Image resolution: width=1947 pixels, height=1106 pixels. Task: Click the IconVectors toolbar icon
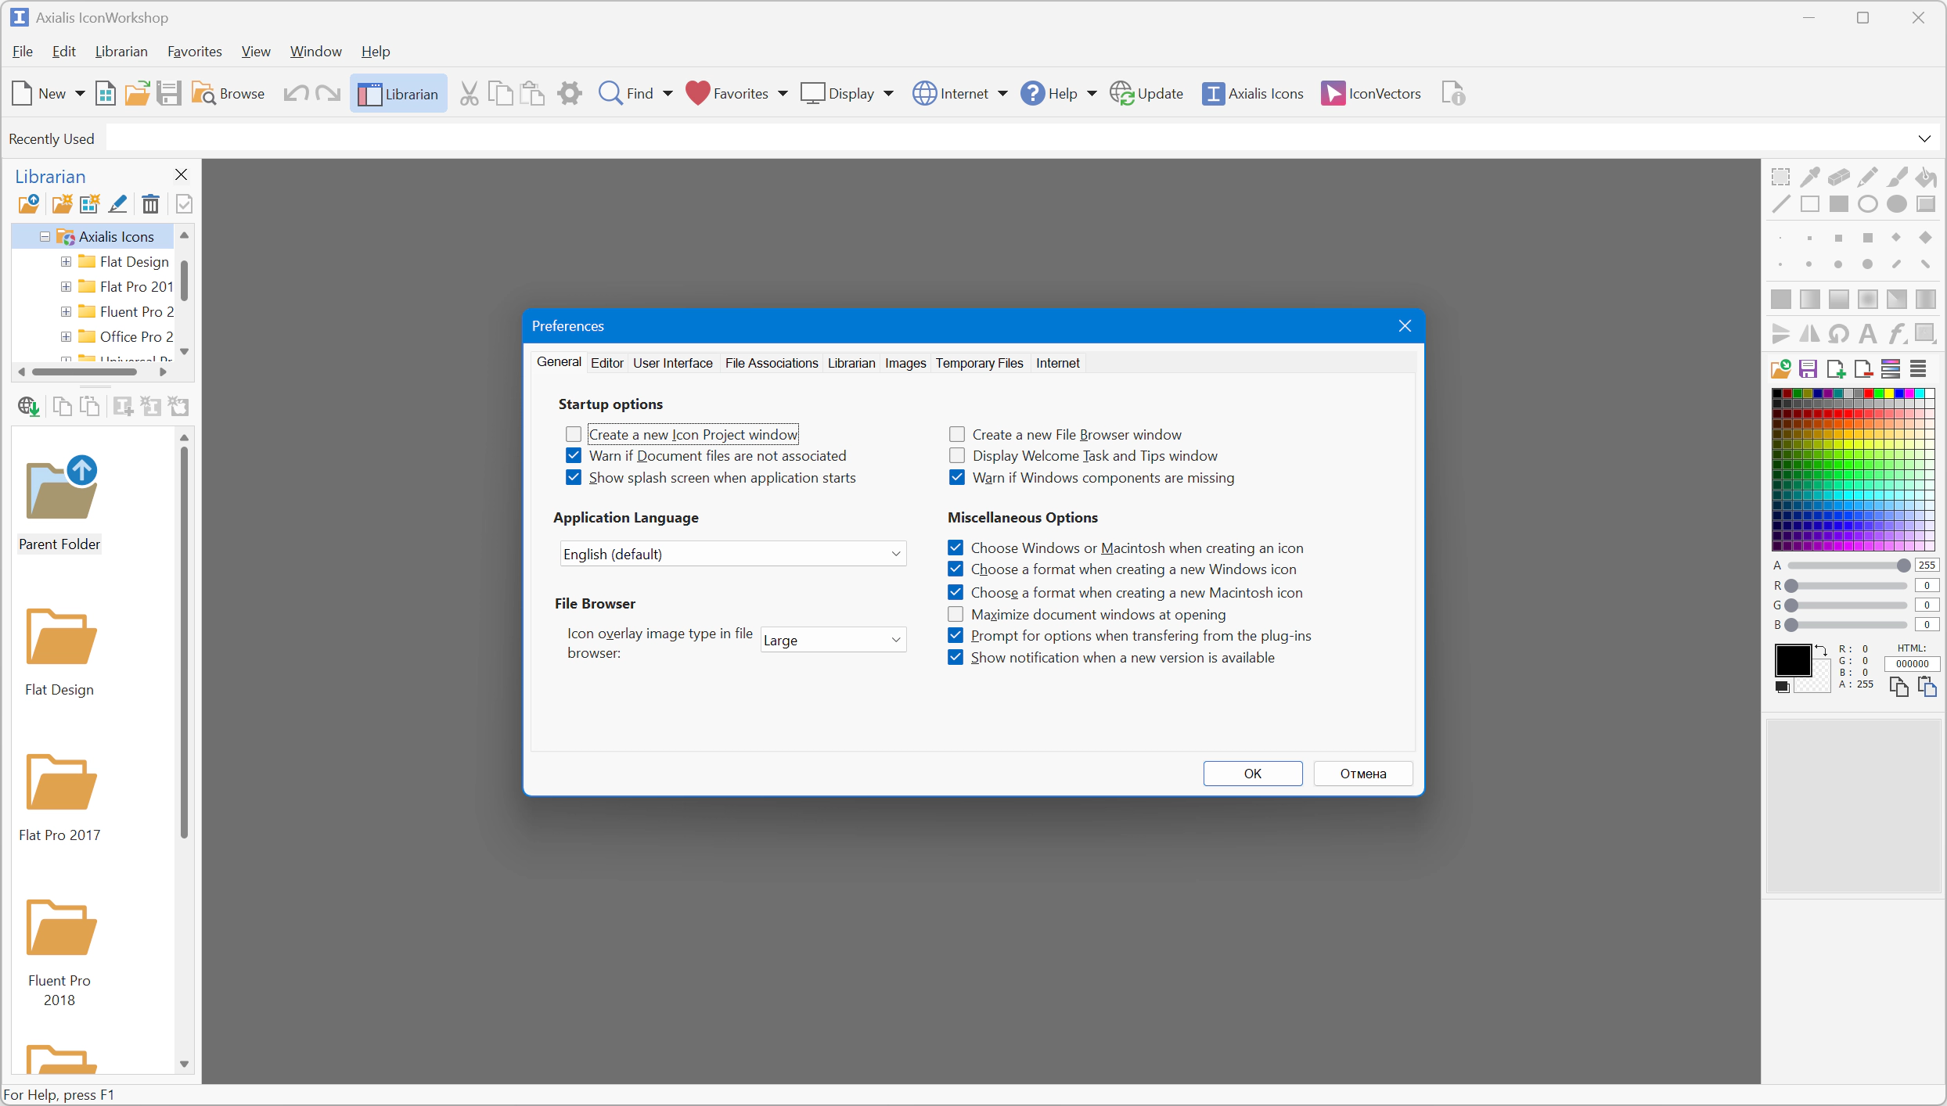(1333, 94)
